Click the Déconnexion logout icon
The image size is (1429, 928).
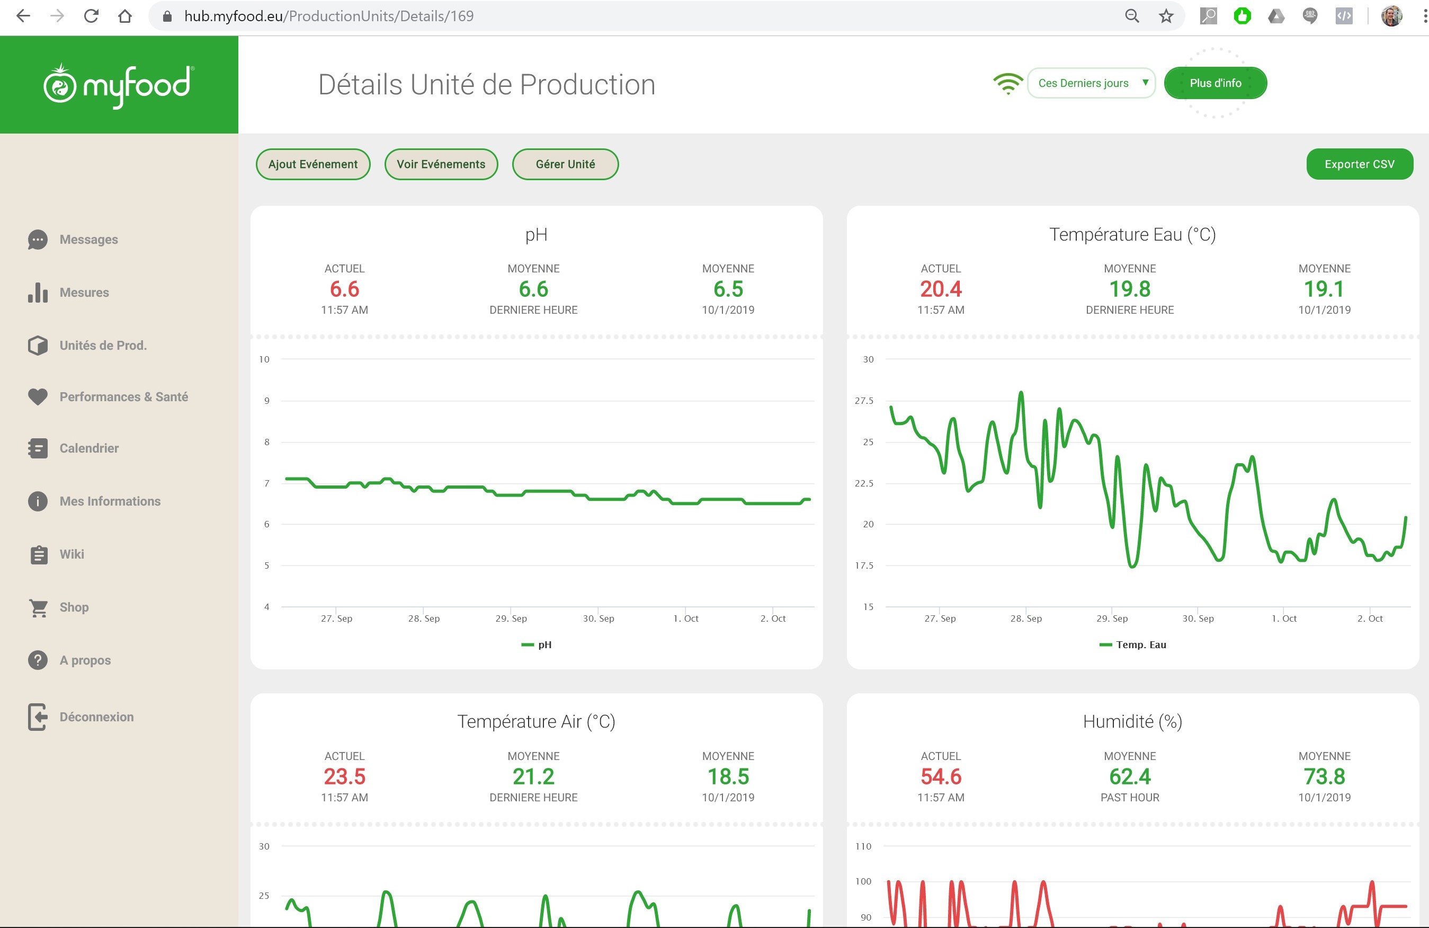37,717
